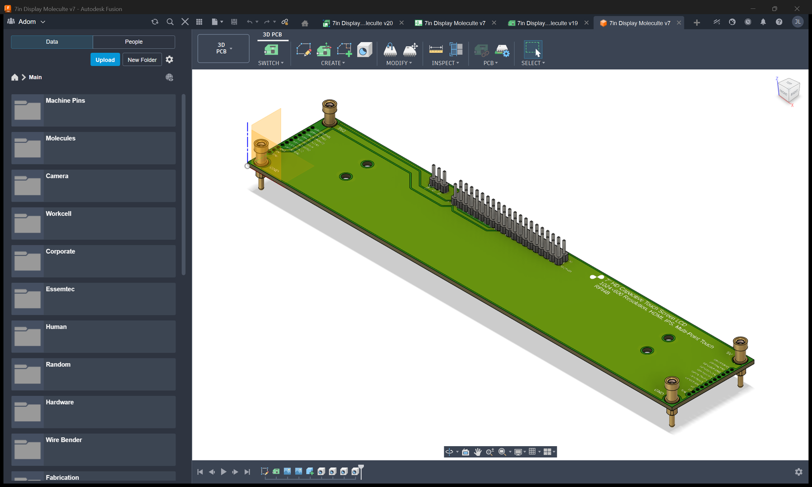Screen dimensions: 812x487
Task: Open the PCB component settings icon
Action: pos(502,50)
